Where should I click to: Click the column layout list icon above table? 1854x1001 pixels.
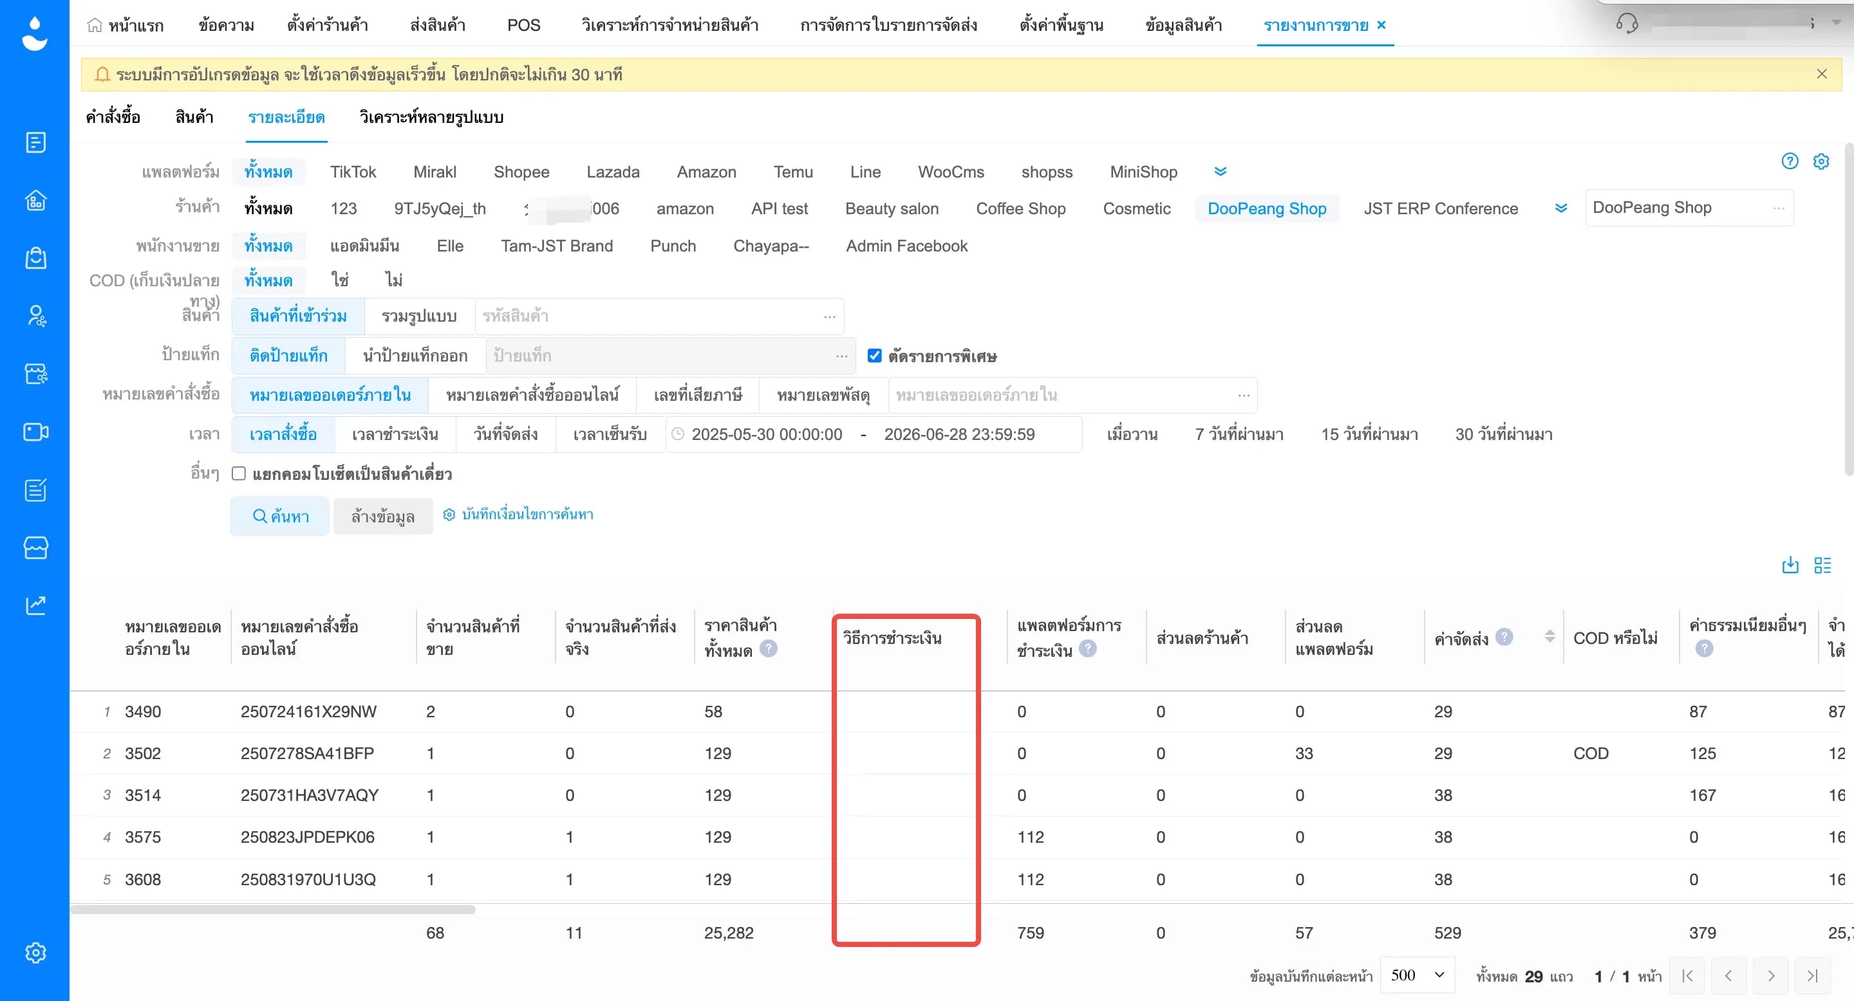1822,565
